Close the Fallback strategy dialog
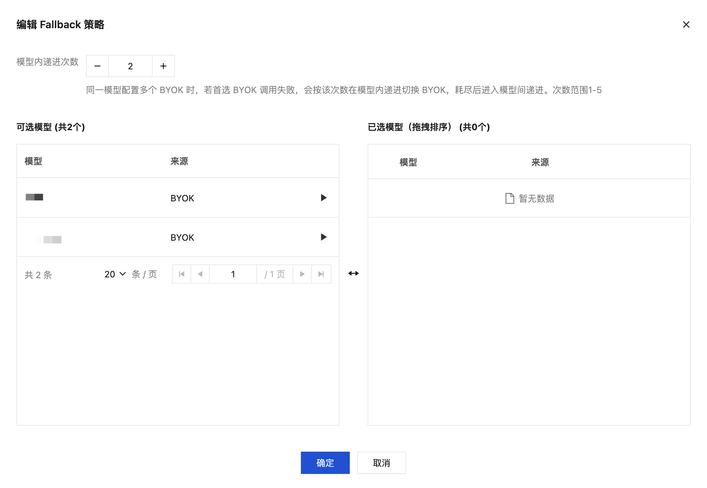 [686, 24]
